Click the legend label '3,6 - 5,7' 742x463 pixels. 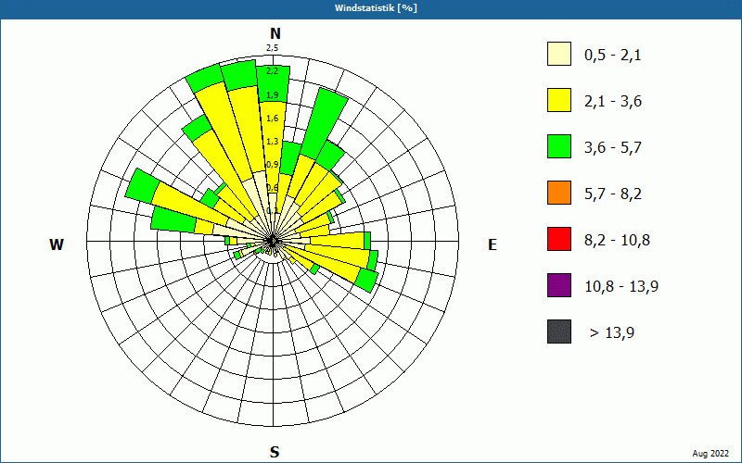(613, 148)
